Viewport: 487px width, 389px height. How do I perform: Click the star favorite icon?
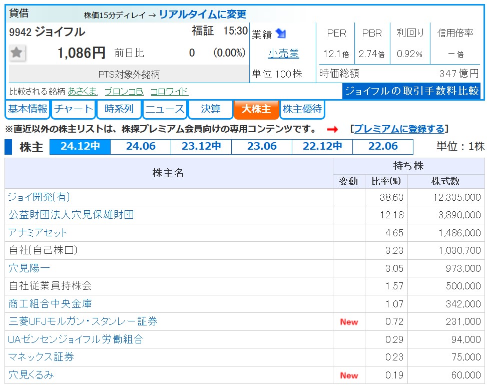coord(17,53)
